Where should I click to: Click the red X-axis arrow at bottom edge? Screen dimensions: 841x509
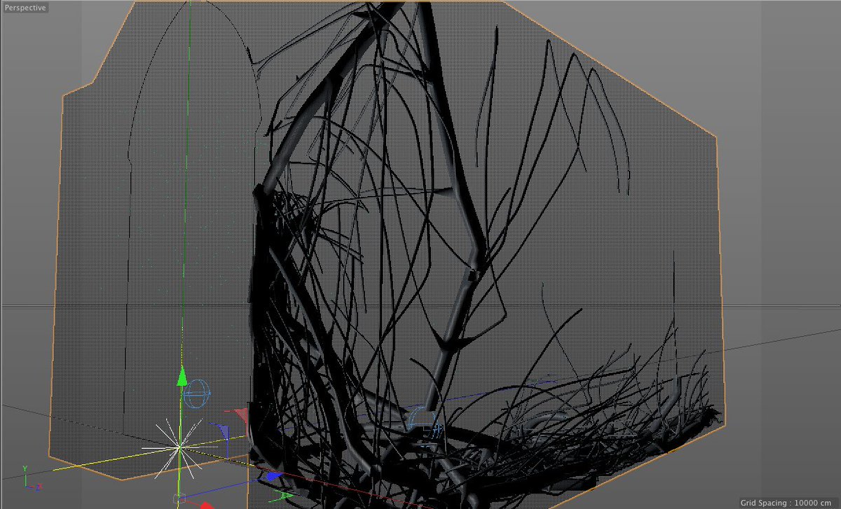(x=205, y=504)
